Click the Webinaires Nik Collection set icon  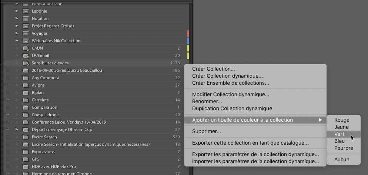tap(25, 41)
